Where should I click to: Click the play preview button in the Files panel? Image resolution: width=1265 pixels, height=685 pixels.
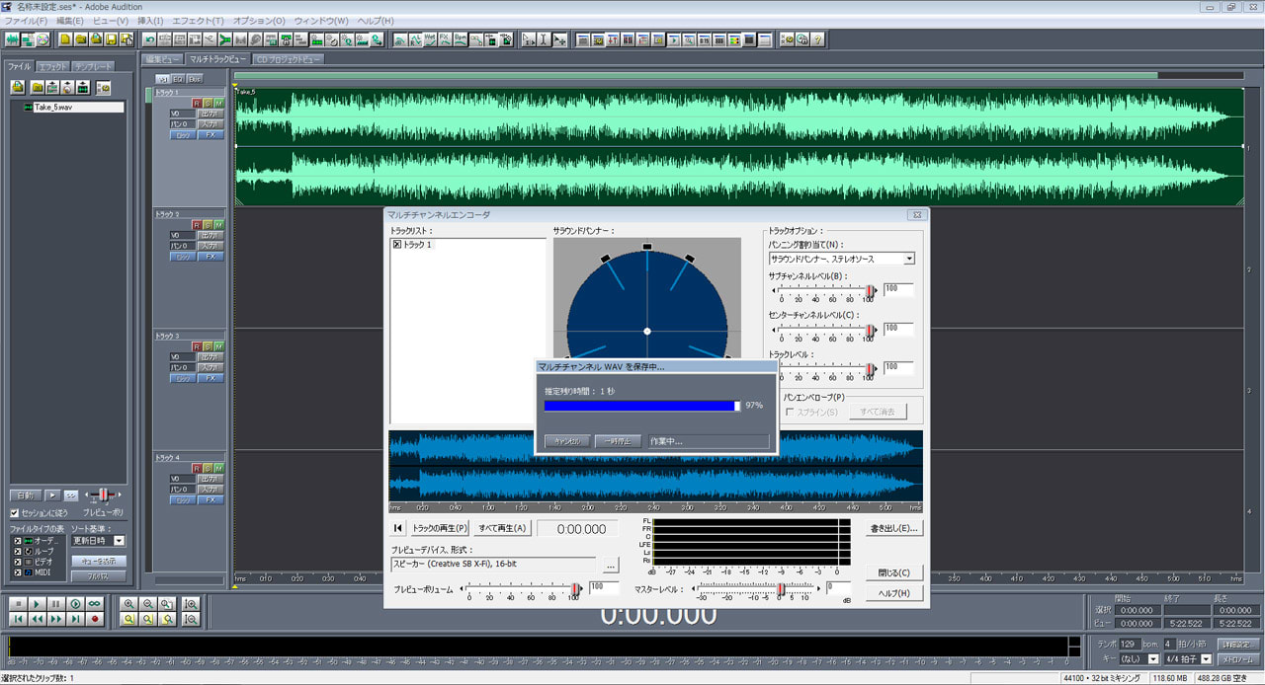[x=54, y=495]
